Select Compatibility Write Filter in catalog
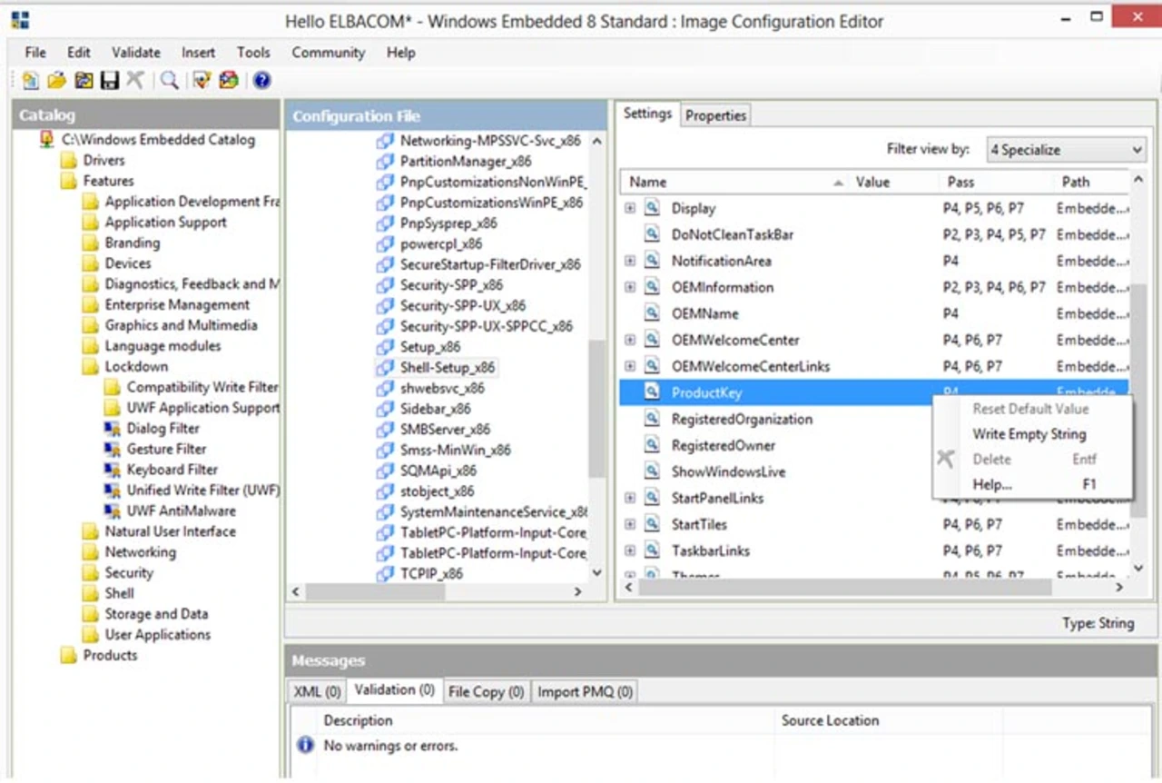 [x=202, y=387]
